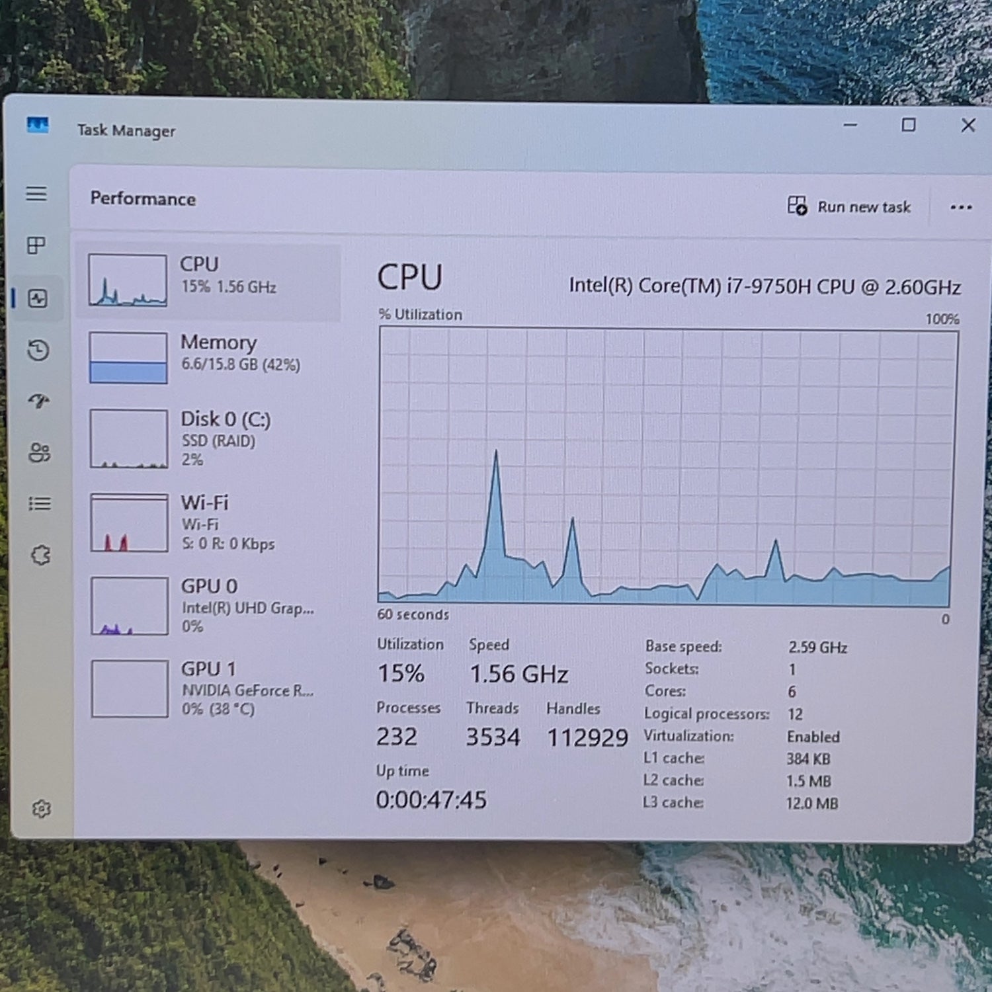Click the Virtualization Enabled value
This screenshot has height=992, width=992.
(813, 737)
